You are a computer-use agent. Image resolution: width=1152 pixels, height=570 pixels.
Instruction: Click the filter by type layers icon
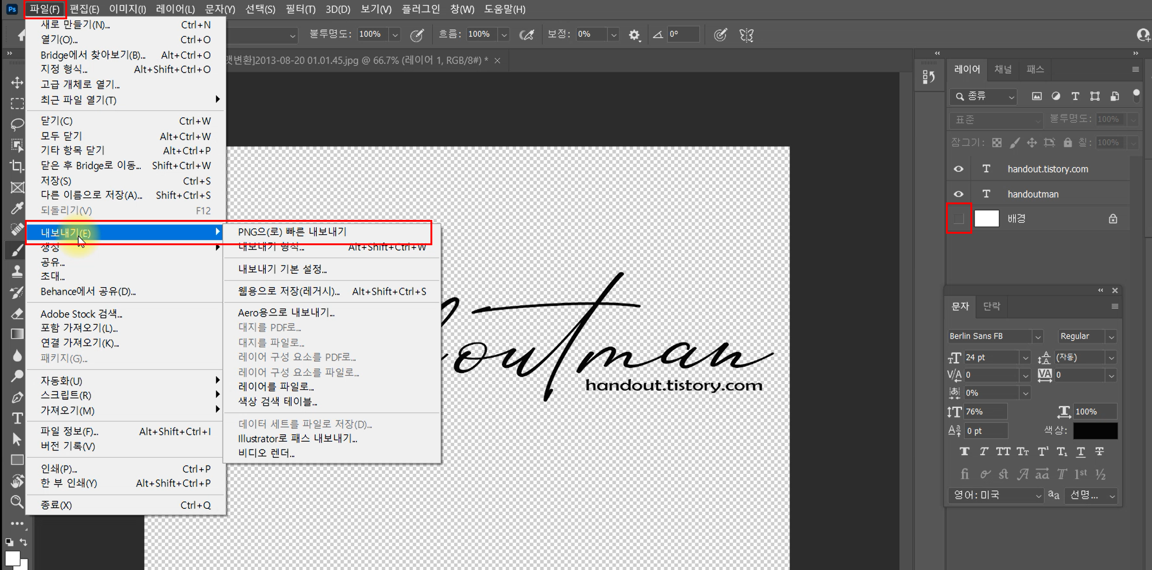tap(1075, 96)
